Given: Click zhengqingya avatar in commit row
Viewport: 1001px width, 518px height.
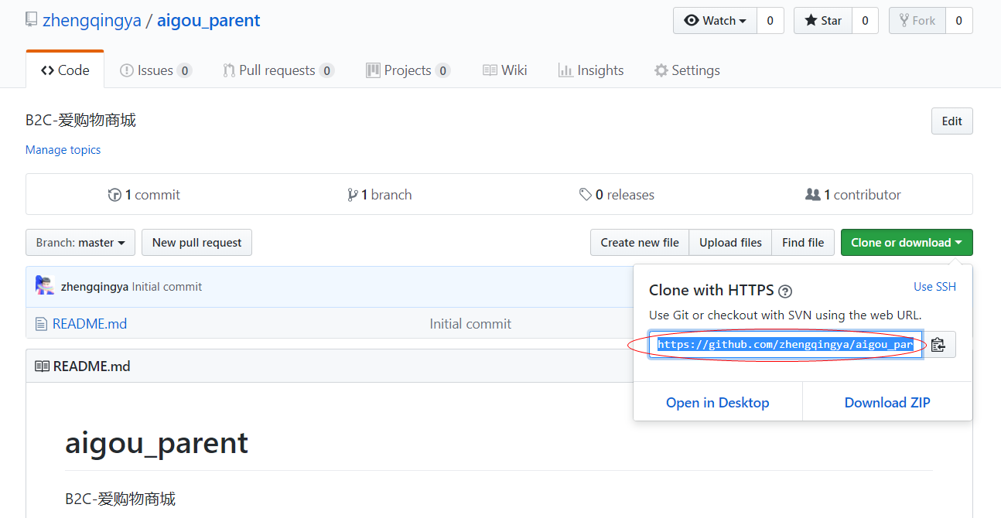Looking at the screenshot, I should (x=45, y=286).
